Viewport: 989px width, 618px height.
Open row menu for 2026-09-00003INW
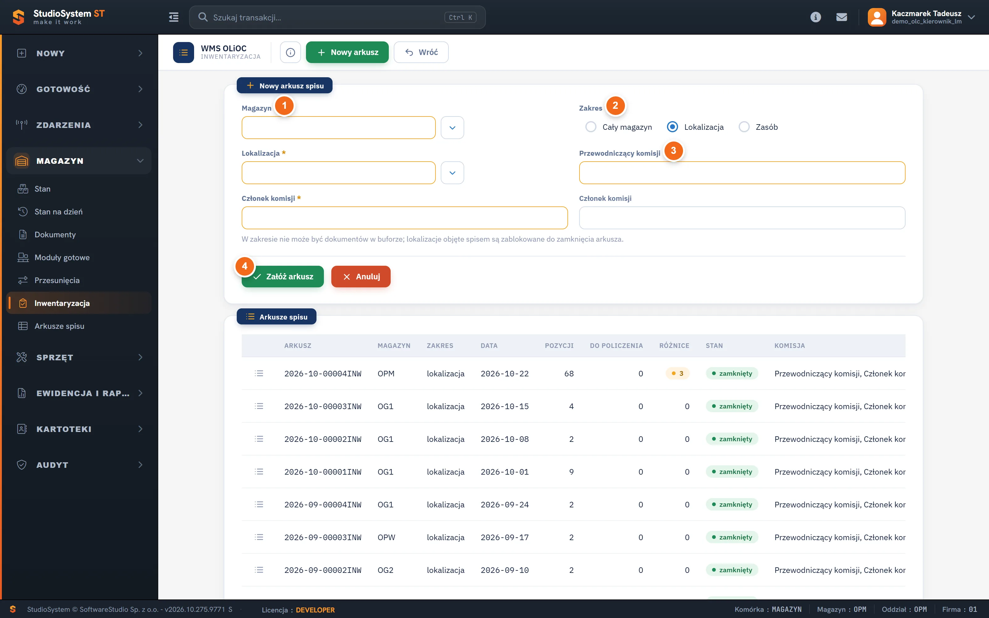[x=259, y=537]
